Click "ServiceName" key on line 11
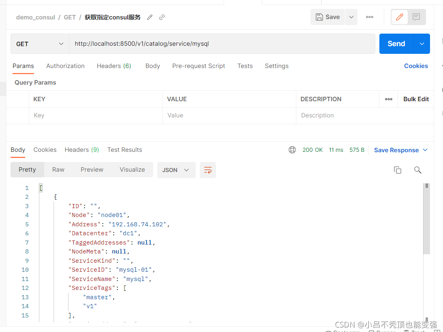The height and width of the screenshot is (332, 443). tap(92, 279)
